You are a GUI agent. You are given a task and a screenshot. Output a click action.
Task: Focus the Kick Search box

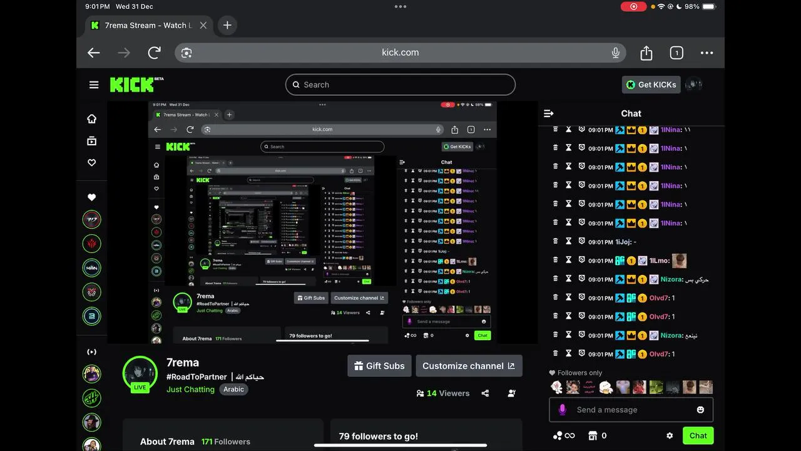[x=400, y=85]
